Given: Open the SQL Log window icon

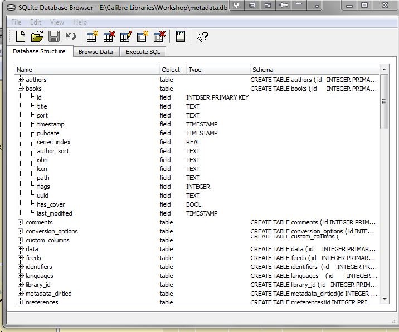Looking at the screenshot, I should [x=181, y=37].
